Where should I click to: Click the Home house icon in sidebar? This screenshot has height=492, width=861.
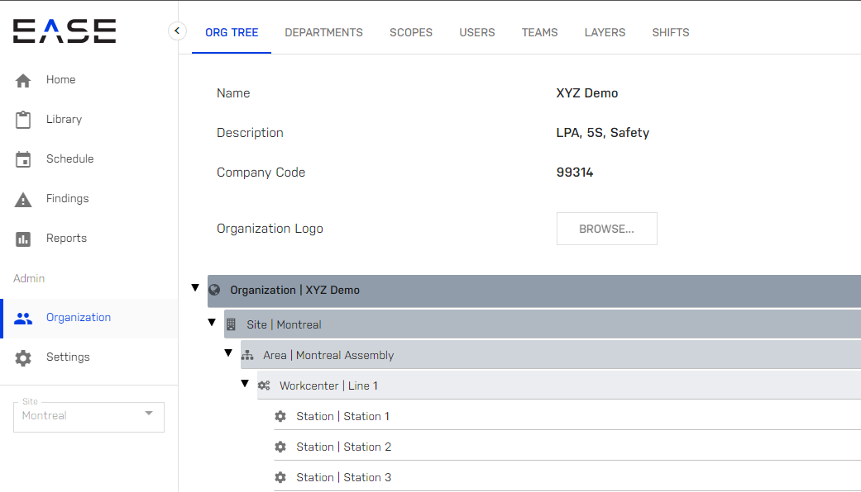click(23, 81)
